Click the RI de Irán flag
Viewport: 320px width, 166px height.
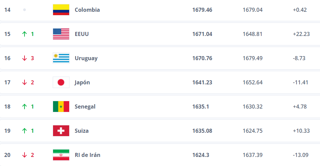[61, 155]
